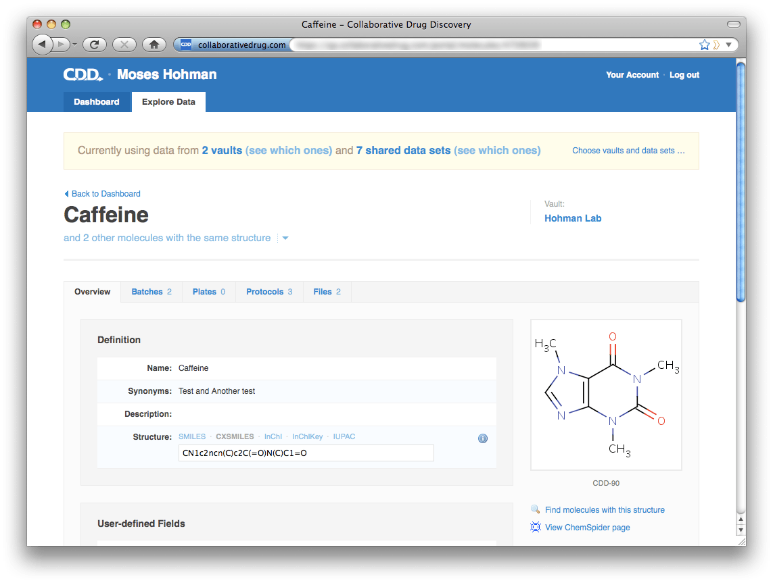The width and height of the screenshot is (773, 583).
Task: Open the history dropdown beside forward button
Action: coord(74,45)
